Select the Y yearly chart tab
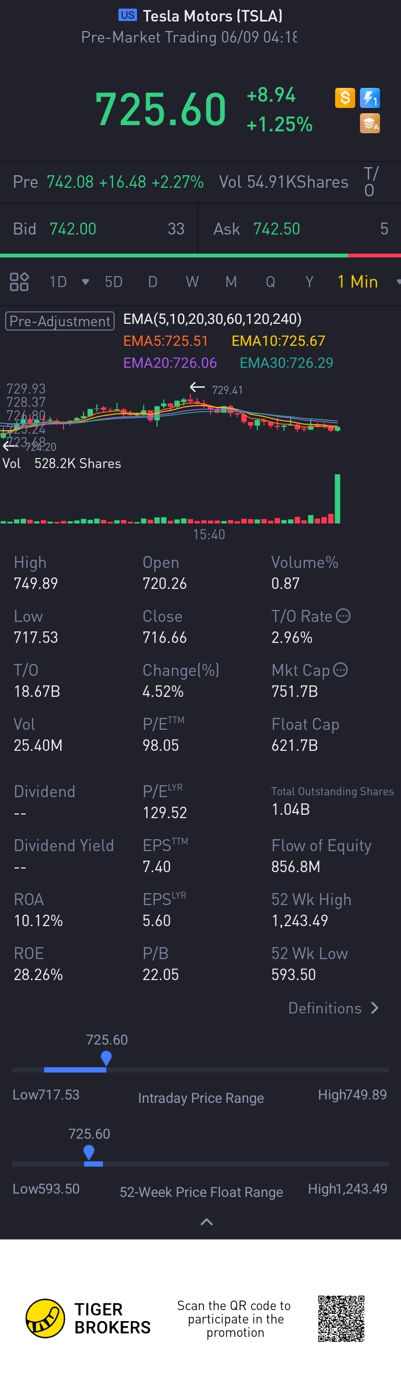 point(309,282)
